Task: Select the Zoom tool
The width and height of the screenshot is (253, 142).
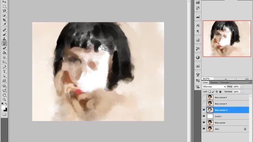Action: [x=4, y=99]
